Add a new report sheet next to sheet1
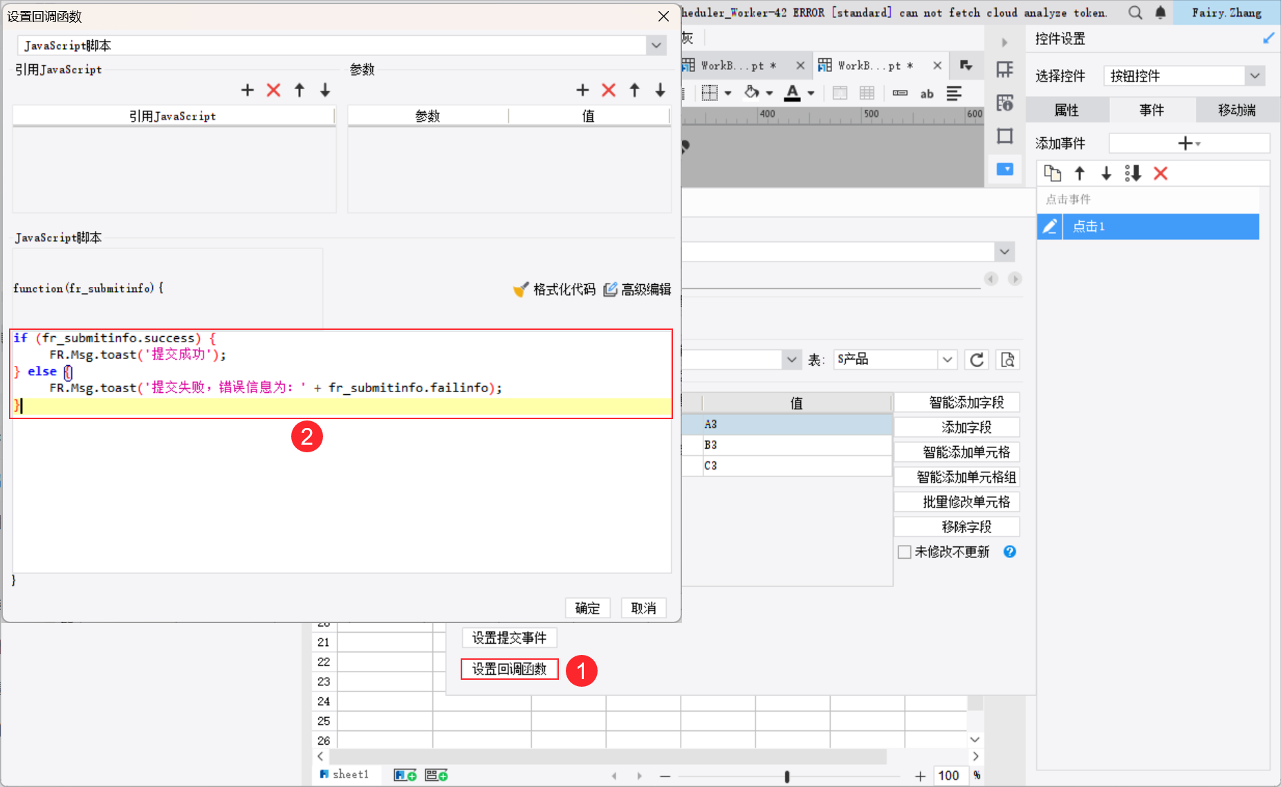1281x787 pixels. [405, 775]
